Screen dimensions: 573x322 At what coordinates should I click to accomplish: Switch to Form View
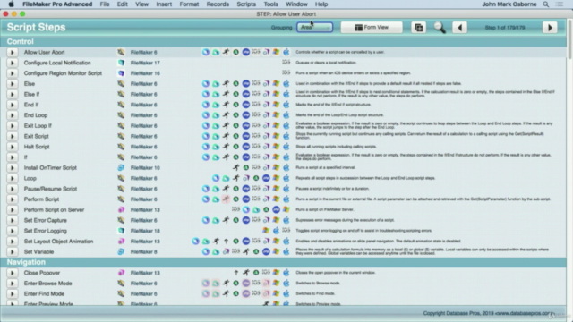pyautogui.click(x=372, y=28)
